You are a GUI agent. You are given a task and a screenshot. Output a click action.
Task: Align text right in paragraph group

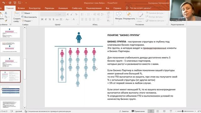90,19
